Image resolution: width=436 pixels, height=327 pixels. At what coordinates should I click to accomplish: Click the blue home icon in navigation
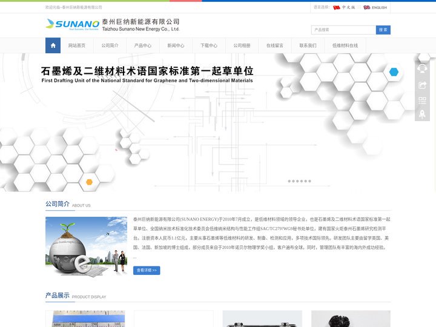pos(53,45)
